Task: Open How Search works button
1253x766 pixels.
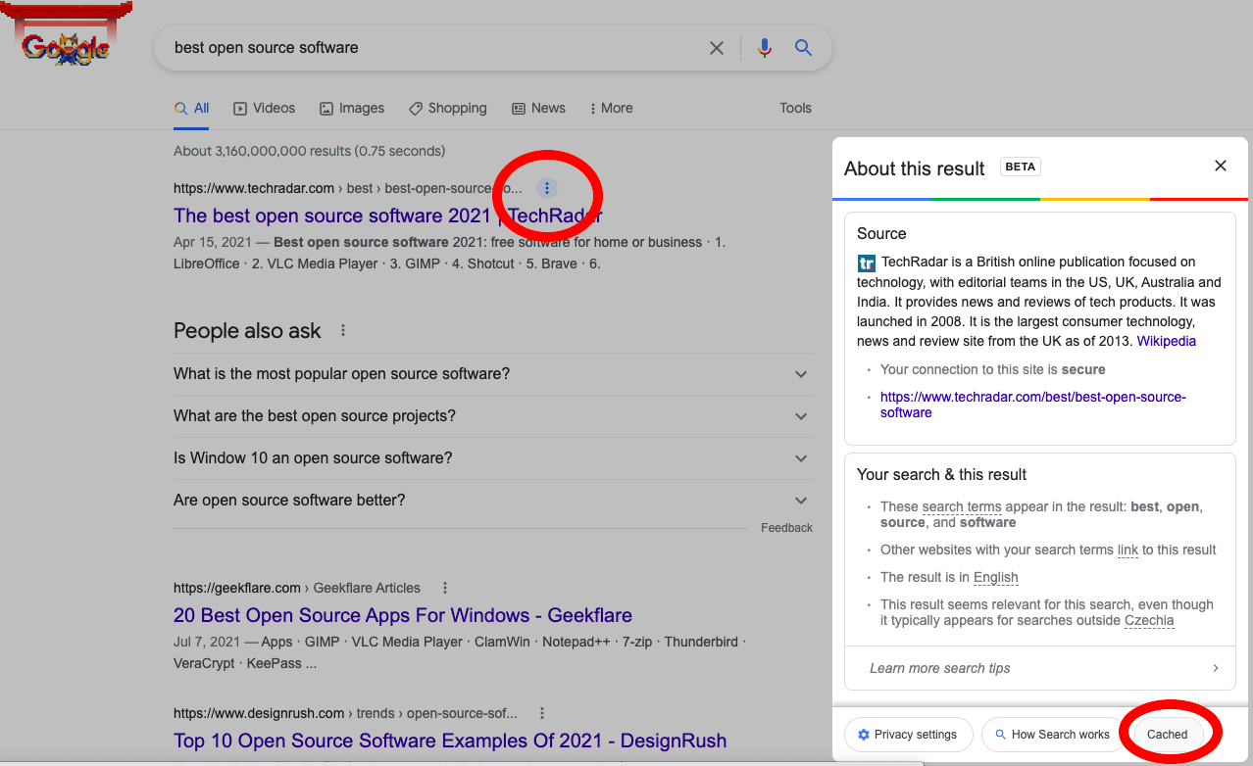Action: coord(1052,735)
